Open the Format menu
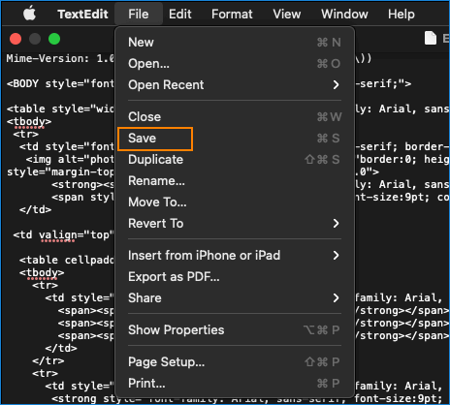The width and height of the screenshot is (450, 405). coord(232,15)
